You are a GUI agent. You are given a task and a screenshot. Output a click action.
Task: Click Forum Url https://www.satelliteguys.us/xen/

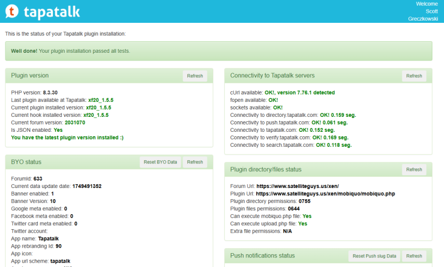298,186
